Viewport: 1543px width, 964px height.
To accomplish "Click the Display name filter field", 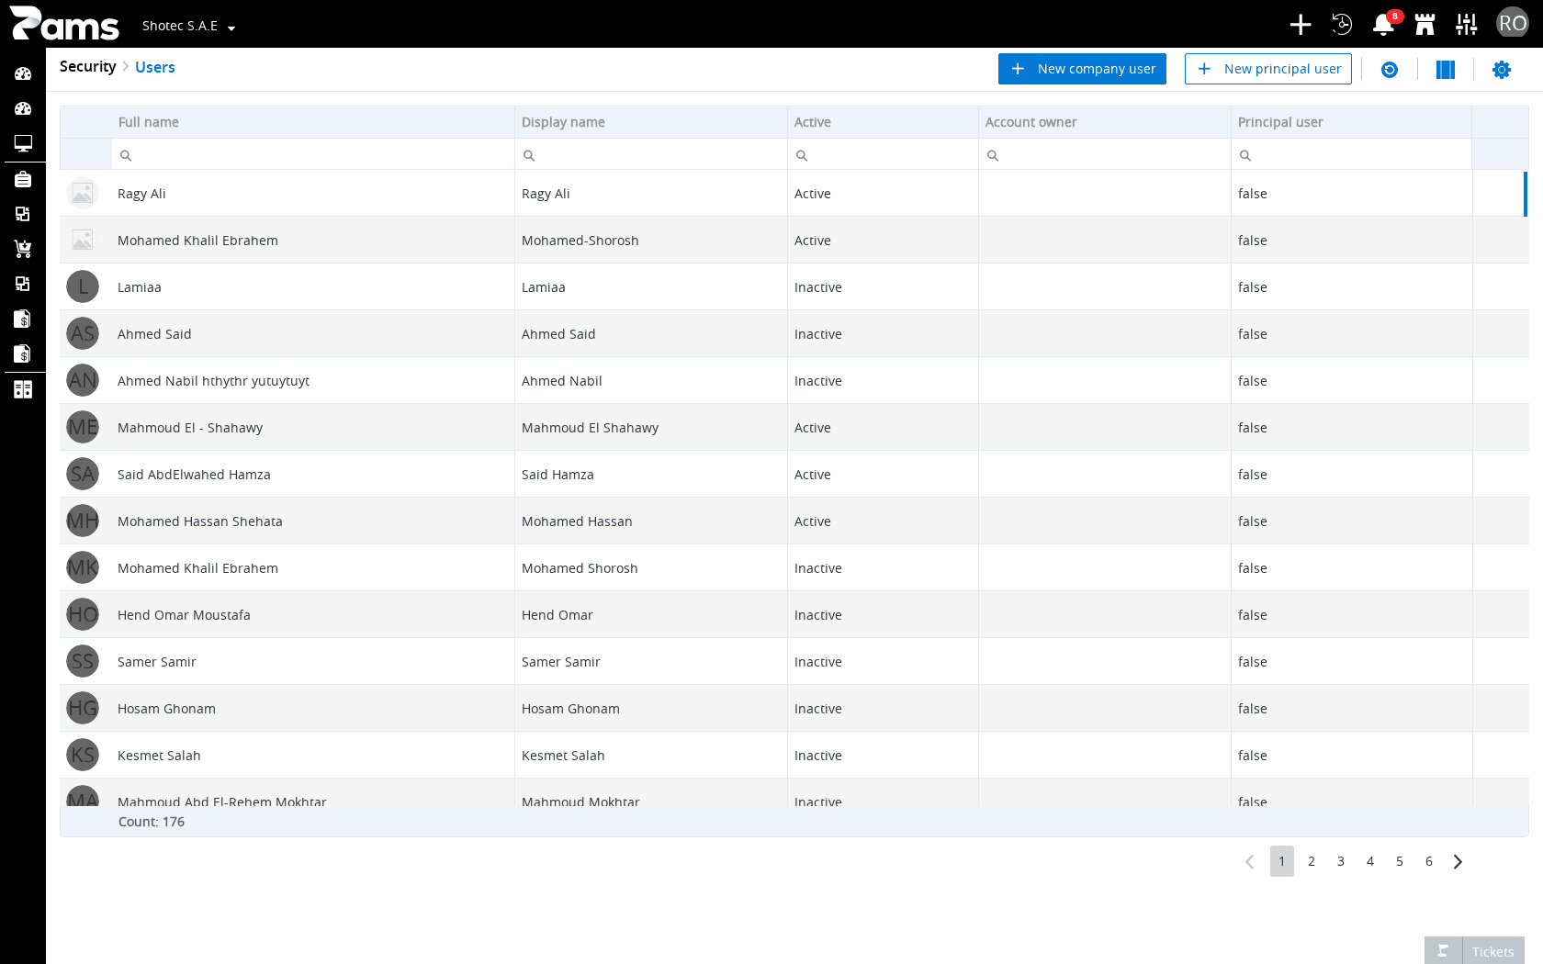I will pos(651,154).
